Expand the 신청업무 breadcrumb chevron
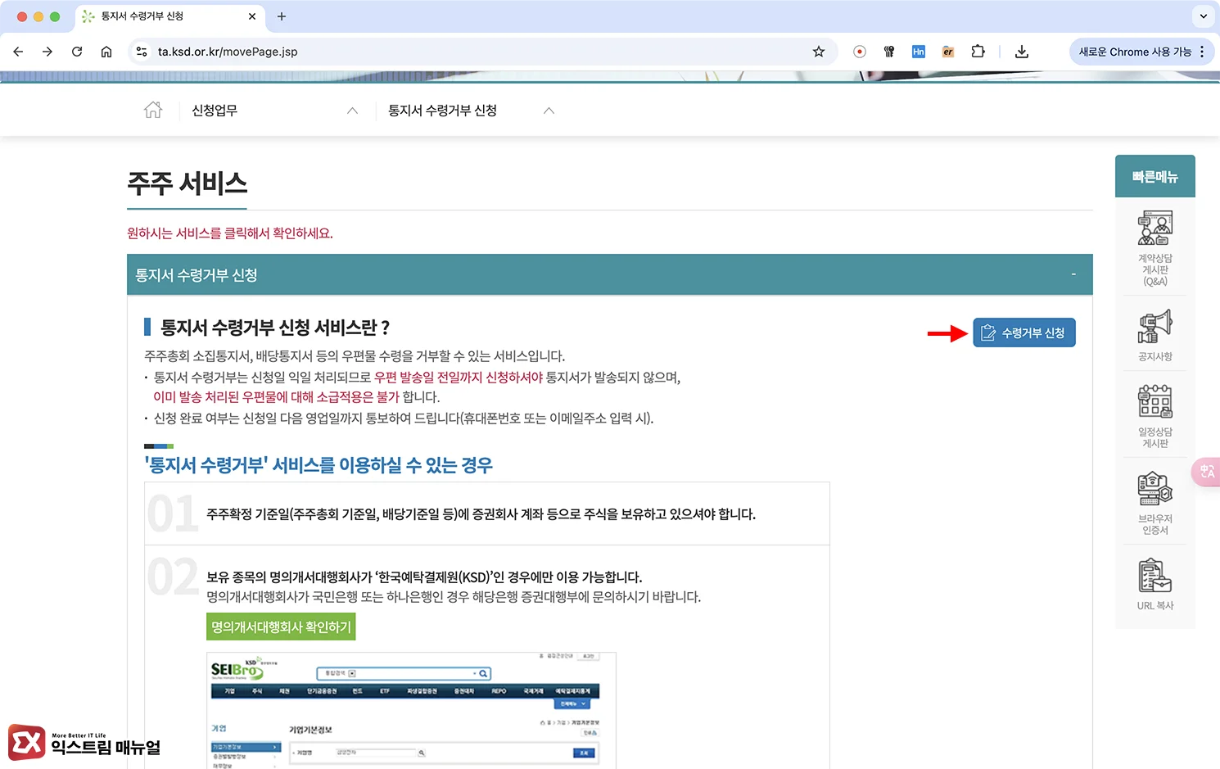 coord(352,110)
